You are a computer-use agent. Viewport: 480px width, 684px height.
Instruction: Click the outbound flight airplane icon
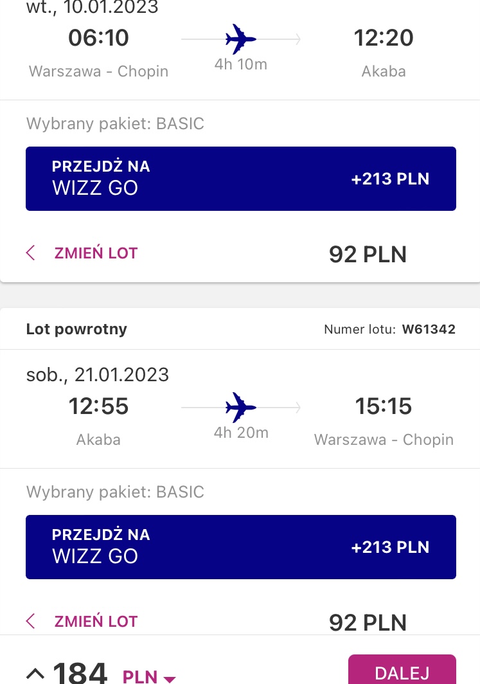pos(240,39)
